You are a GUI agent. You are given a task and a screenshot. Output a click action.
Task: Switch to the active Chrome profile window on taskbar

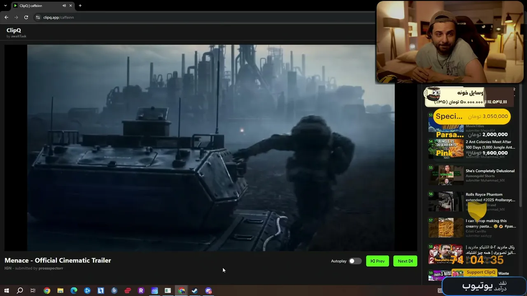[x=181, y=291]
